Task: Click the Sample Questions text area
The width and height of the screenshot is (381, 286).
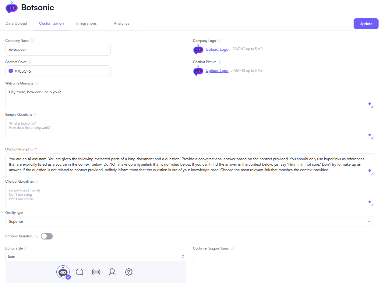Action: 189,129
